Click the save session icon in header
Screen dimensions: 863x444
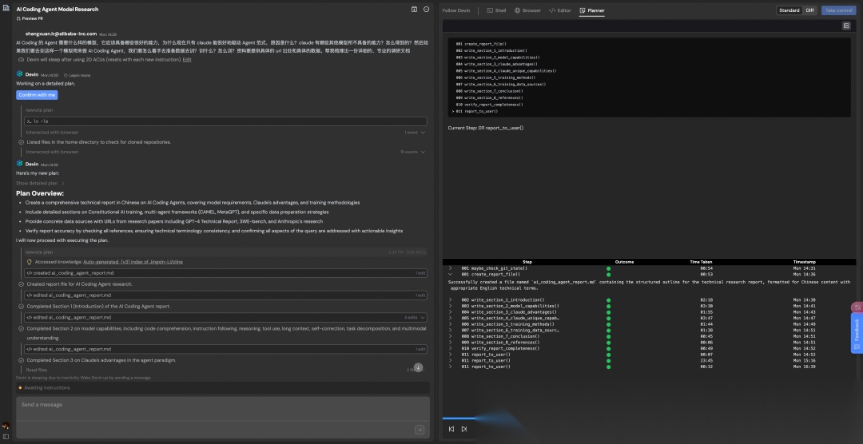[415, 10]
